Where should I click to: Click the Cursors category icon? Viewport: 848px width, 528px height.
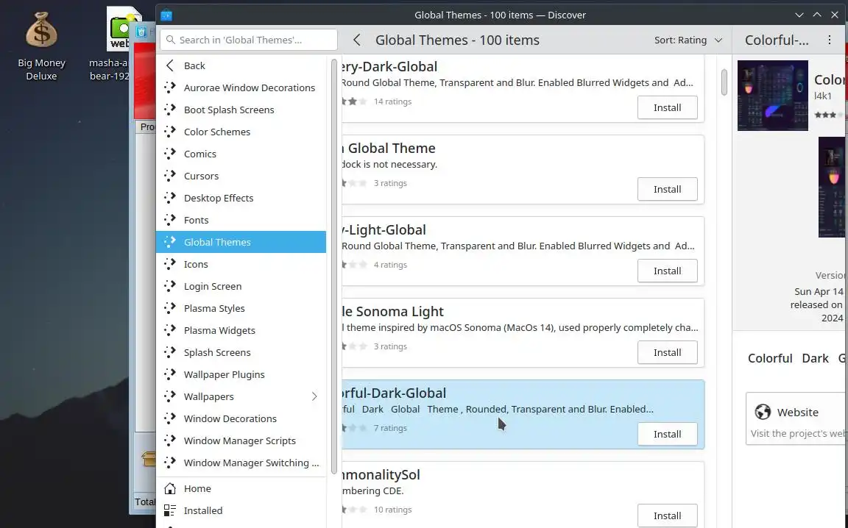point(170,176)
